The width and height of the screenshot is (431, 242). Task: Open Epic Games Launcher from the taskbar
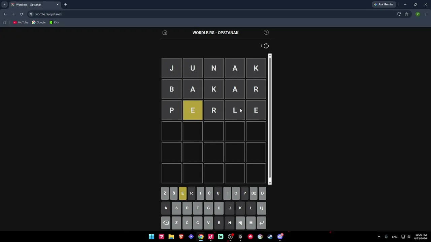[x=240, y=237]
